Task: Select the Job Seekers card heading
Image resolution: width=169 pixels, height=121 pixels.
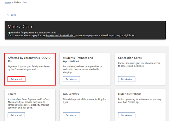Action: (x=71, y=94)
